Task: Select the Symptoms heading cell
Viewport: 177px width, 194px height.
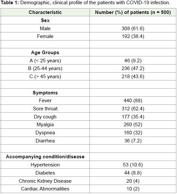Action: [45, 93]
